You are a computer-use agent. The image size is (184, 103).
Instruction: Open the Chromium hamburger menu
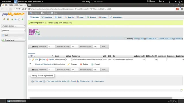(x=182, y=9)
